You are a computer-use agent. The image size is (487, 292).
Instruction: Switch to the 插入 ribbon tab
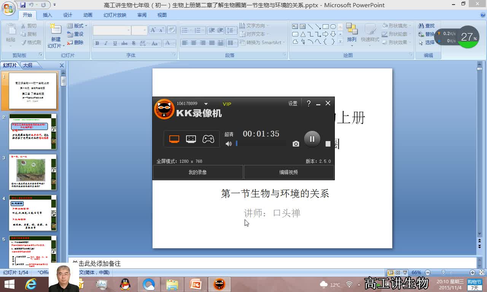(x=47, y=15)
